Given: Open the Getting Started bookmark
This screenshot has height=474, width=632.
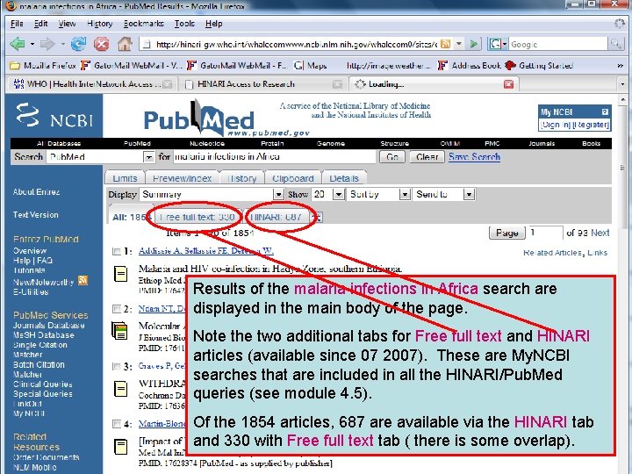Looking at the screenshot, I should click(539, 65).
